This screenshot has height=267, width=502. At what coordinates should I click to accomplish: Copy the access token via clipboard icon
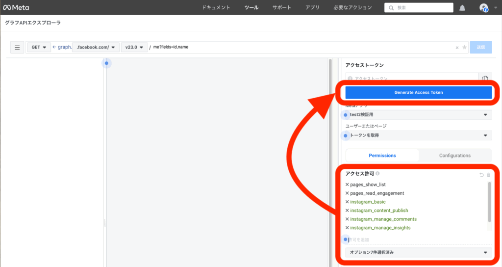pyautogui.click(x=485, y=78)
